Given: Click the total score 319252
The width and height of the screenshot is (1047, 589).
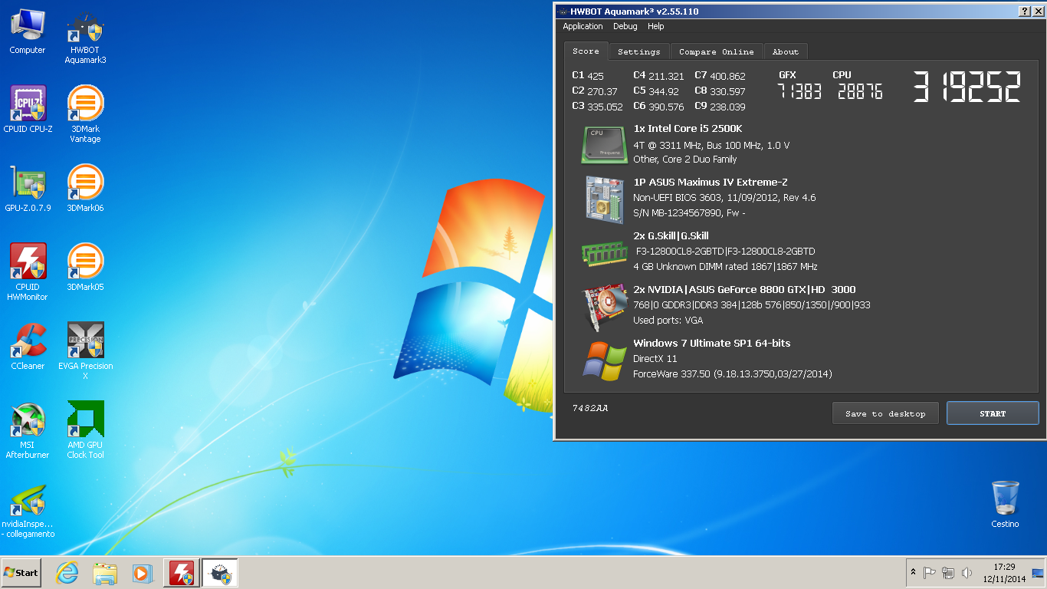Looking at the screenshot, I should 967,87.
